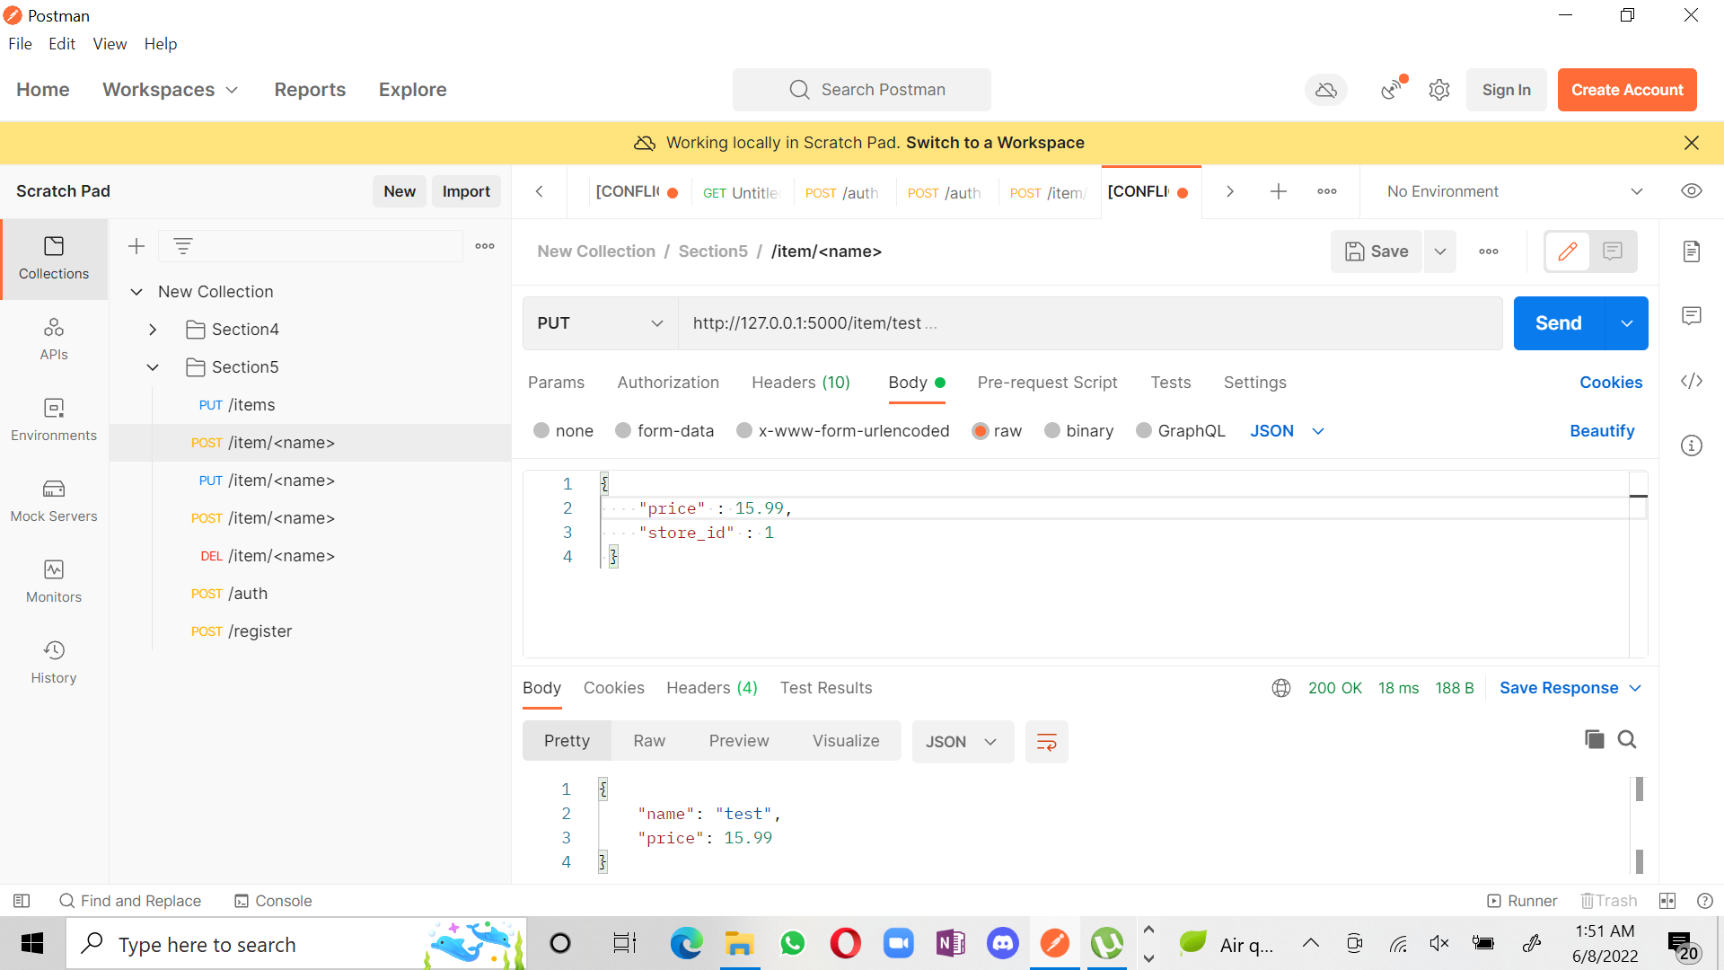
Task: Collapse the Section5 folder
Action: coord(153,367)
